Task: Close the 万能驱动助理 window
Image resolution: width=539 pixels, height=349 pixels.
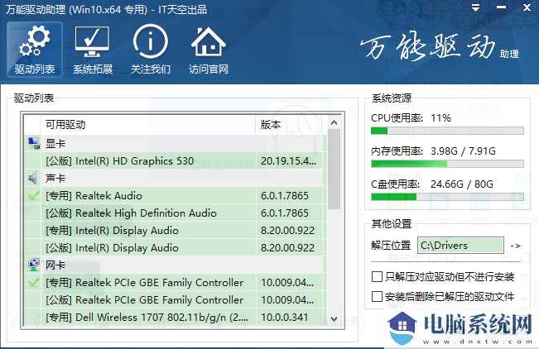Action: tap(527, 7)
